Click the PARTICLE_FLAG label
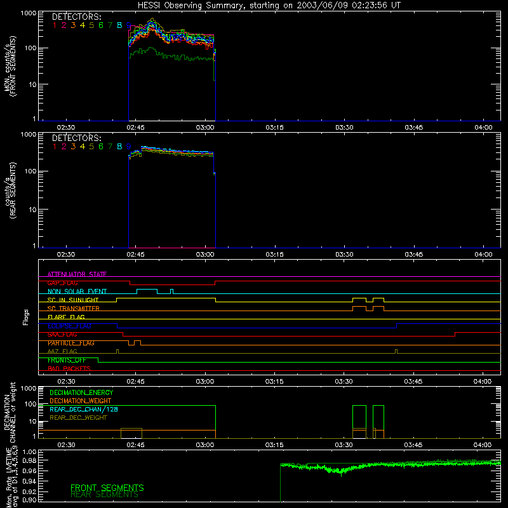Viewport: 508px width, 508px height. [71, 343]
